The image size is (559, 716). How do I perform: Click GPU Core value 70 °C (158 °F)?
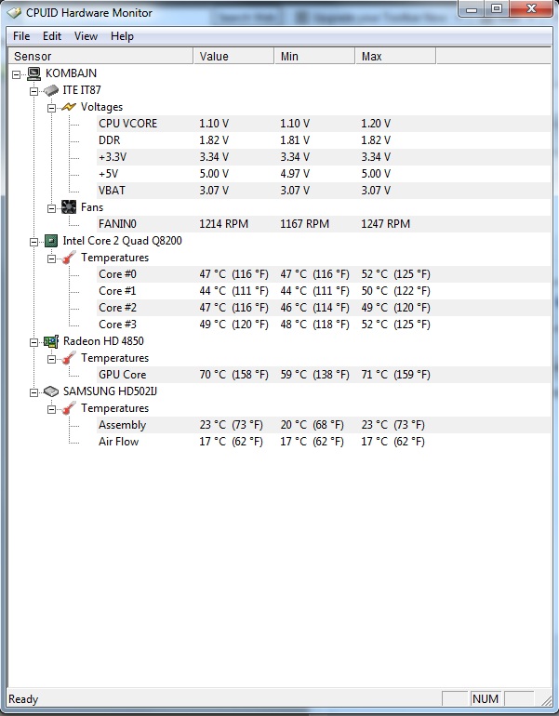click(x=233, y=375)
